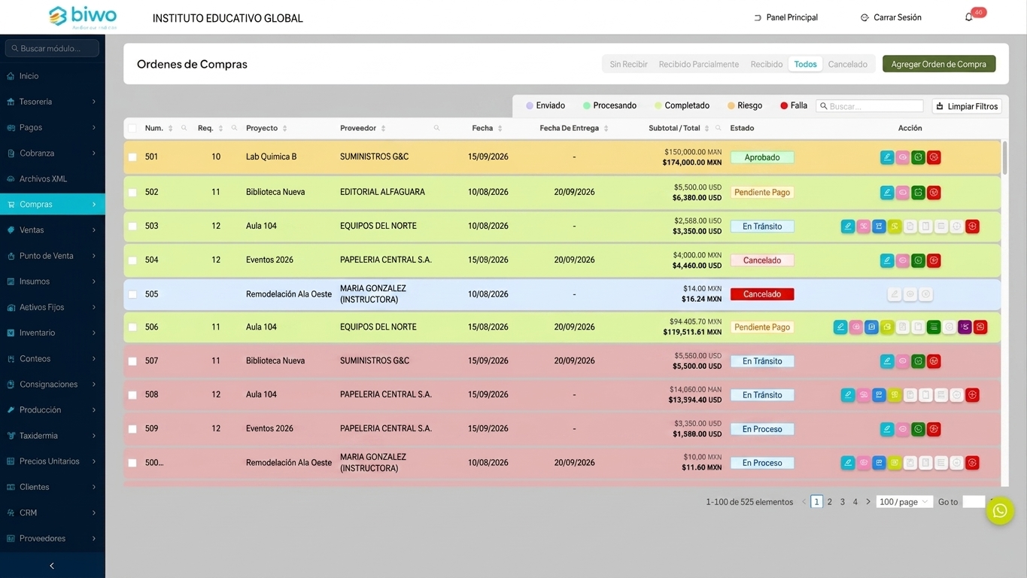Viewport: 1027px width, 578px height.
Task: Select the Cancelado filter tab
Action: [848, 65]
